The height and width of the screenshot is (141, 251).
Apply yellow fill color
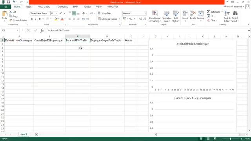tap(56, 19)
